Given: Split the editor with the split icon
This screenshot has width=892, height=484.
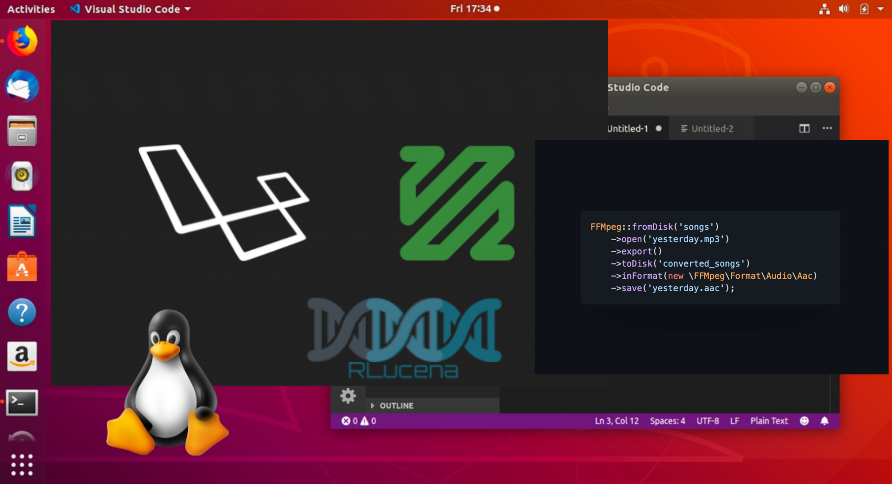Looking at the screenshot, I should (x=804, y=129).
